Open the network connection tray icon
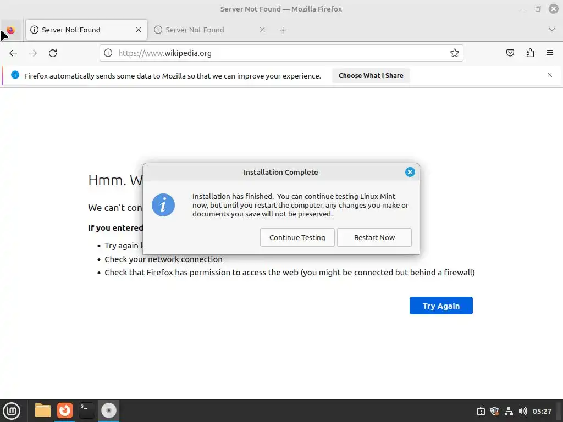The image size is (563, 422). click(x=509, y=411)
